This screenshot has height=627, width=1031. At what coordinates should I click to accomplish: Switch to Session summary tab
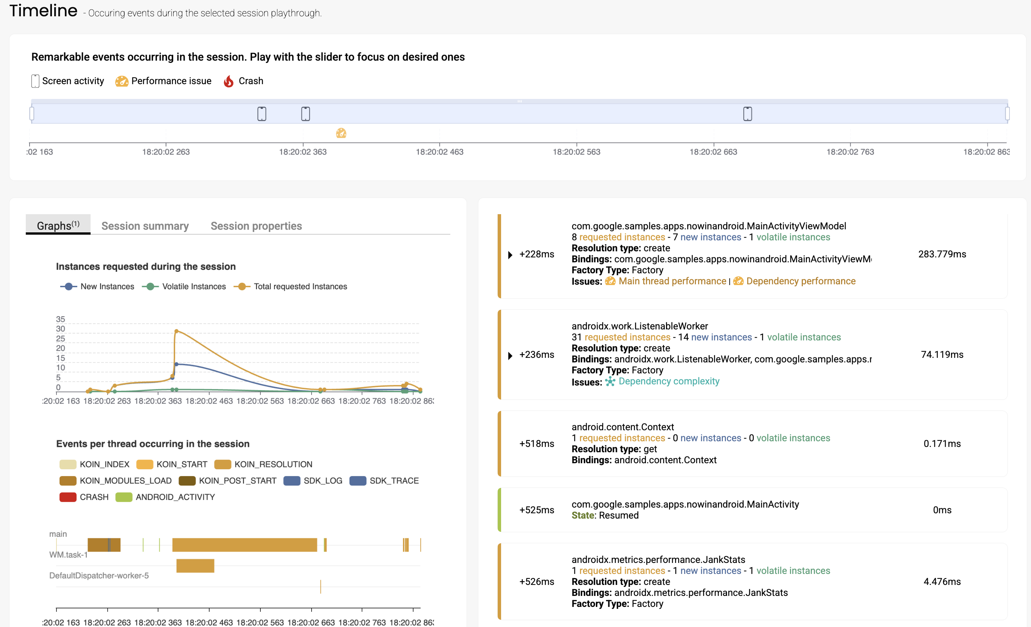click(145, 226)
